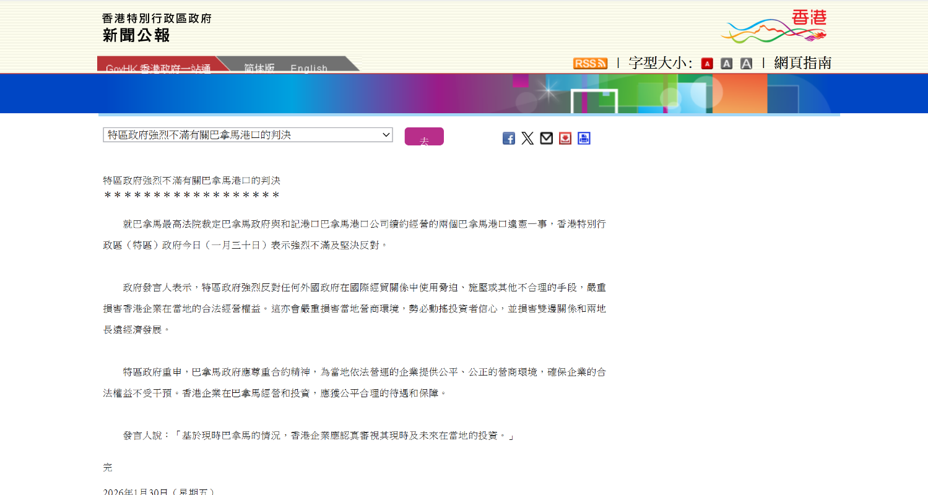The width and height of the screenshot is (928, 495).
Task: Select the largest font size icon
Action: [x=746, y=63]
